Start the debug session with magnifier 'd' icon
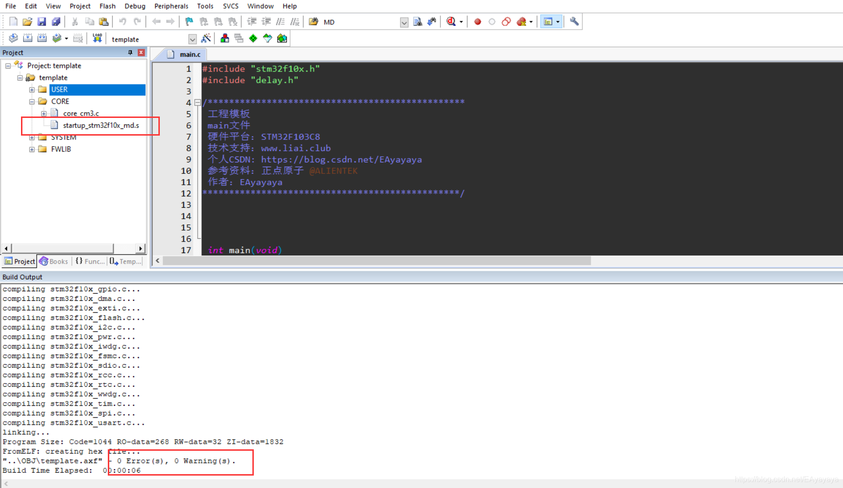The image size is (843, 488). (x=451, y=21)
